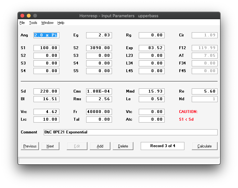Click the window title Hornresp - Input Parameters
The image size is (238, 188).
(x=107, y=16)
